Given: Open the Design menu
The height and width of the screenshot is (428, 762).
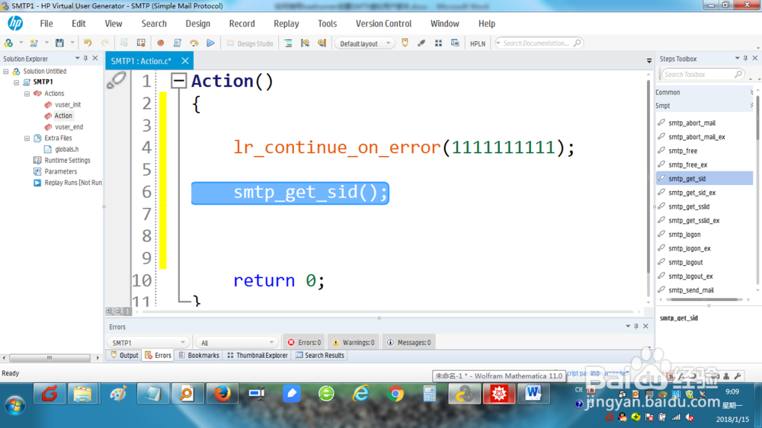Looking at the screenshot, I should (198, 24).
